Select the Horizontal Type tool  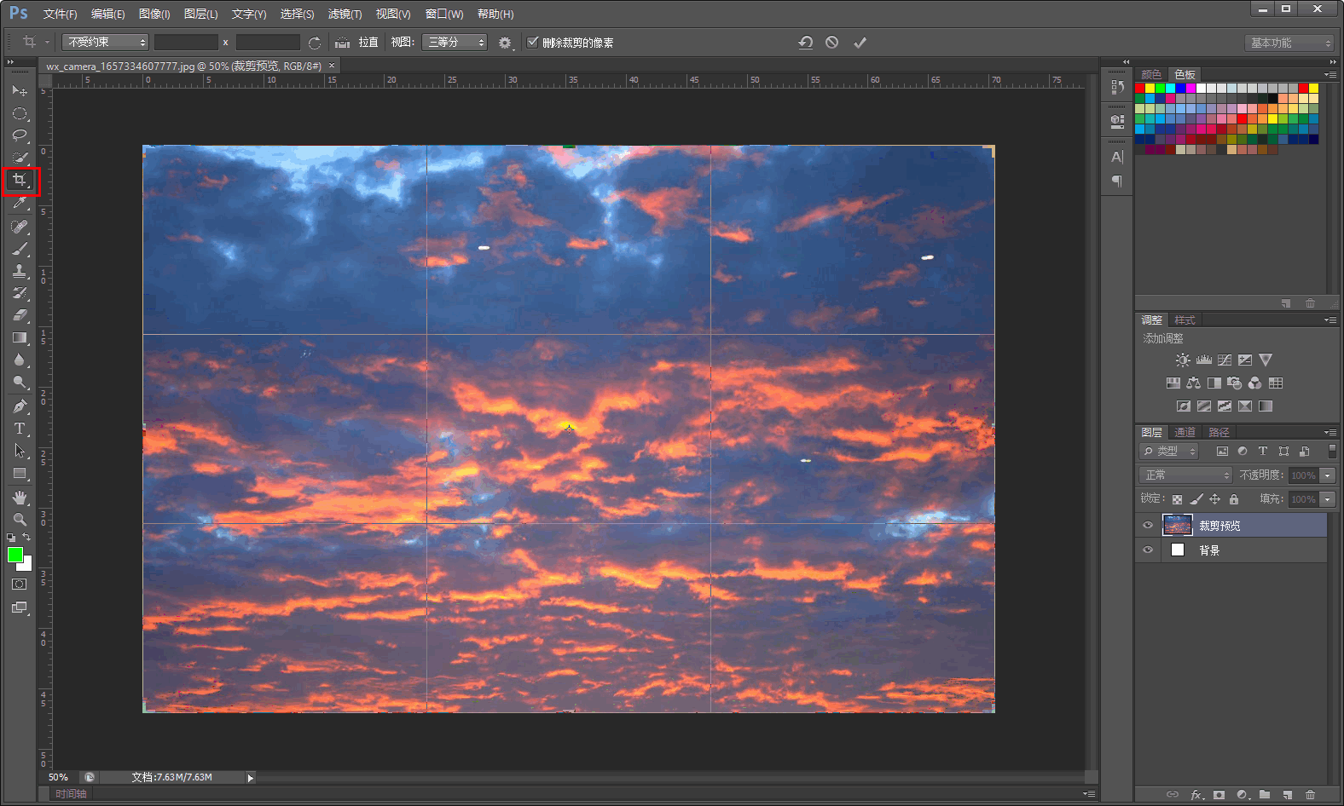pos(20,429)
